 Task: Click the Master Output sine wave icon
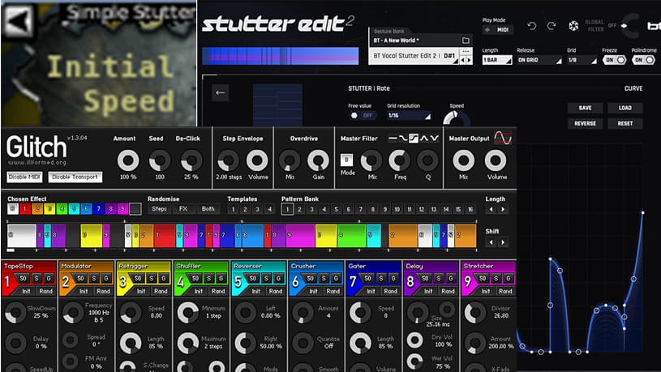(x=503, y=139)
